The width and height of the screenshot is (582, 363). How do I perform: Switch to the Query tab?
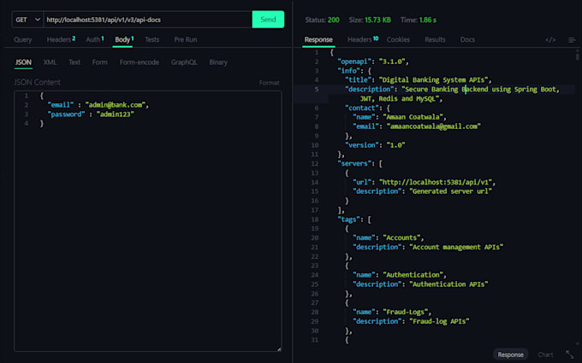point(22,39)
